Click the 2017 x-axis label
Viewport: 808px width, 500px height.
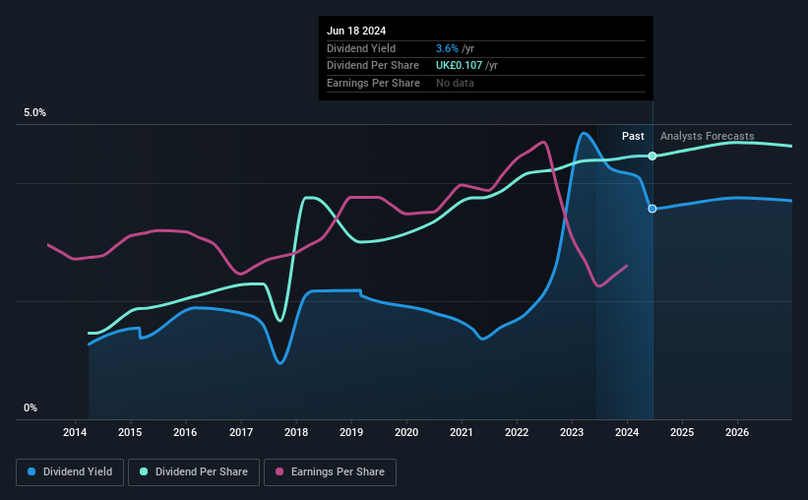241,432
